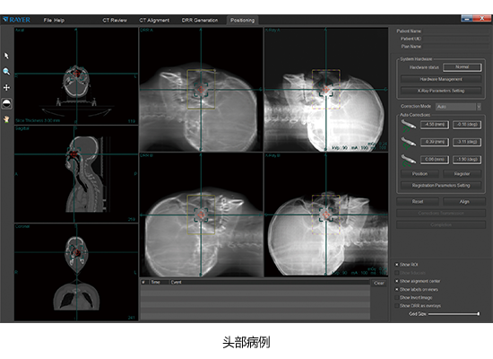Activate the magnifier zoom tool
This screenshot has width=493, height=359.
(x=6, y=72)
